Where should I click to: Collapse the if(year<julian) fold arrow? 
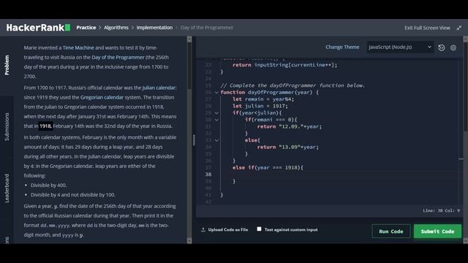tap(216, 113)
